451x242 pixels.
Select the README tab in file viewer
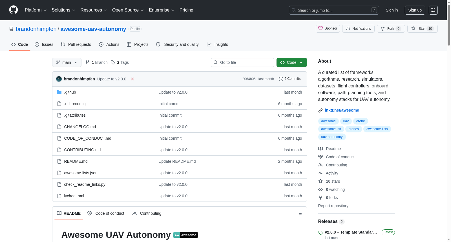(69, 213)
